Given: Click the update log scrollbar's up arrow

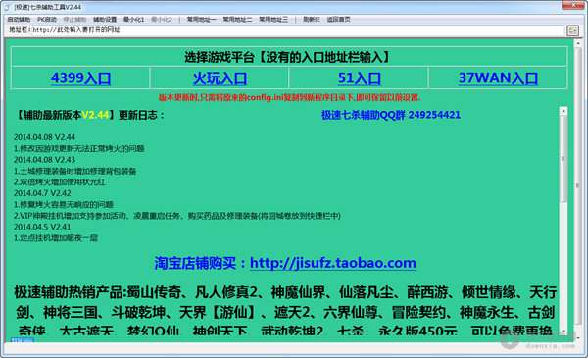Looking at the screenshot, I should (563, 112).
